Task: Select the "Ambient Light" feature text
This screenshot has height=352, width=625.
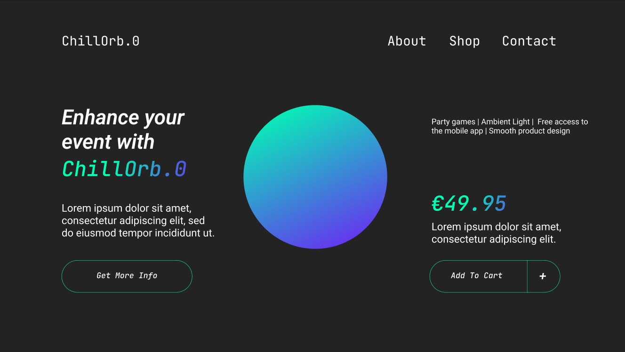Action: 505,122
